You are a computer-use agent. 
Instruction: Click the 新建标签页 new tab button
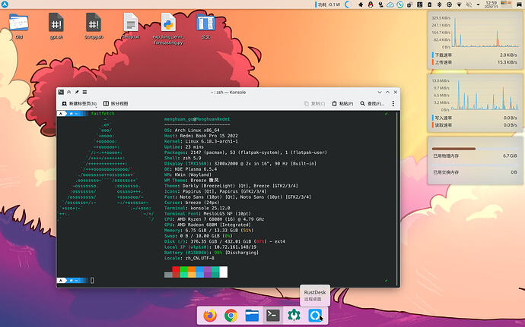click(78, 103)
